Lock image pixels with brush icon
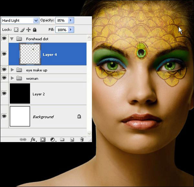The width and height of the screenshot is (194, 187). pos(22,30)
